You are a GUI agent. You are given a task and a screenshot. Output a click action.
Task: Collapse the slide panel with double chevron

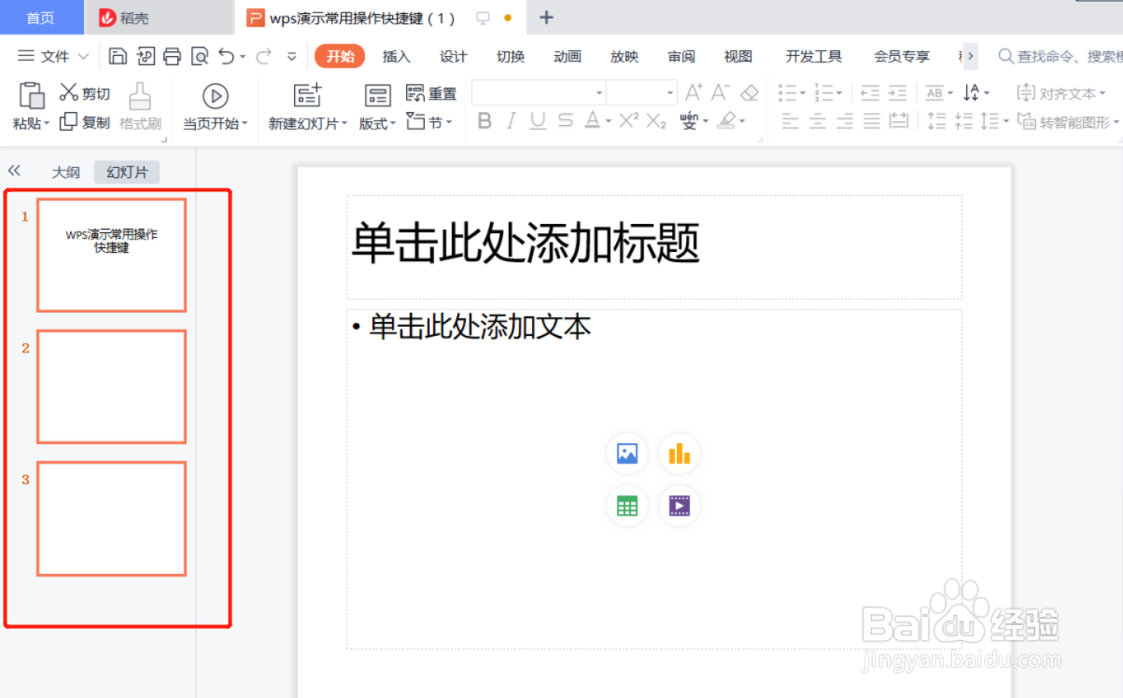[14, 171]
